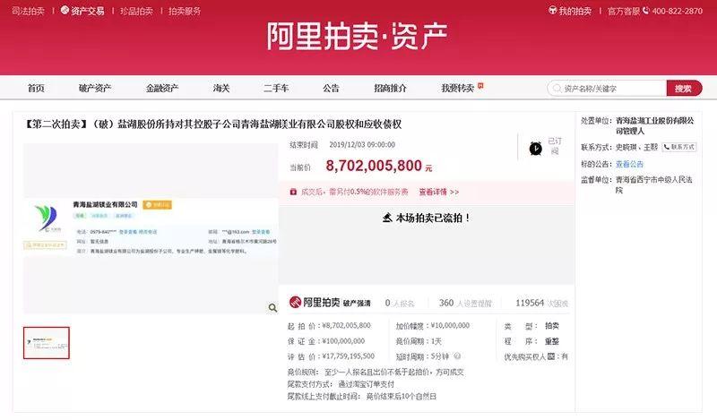Click gavel icon next to 本场拍卖已流拍
The height and width of the screenshot is (420, 717).
pos(387,218)
